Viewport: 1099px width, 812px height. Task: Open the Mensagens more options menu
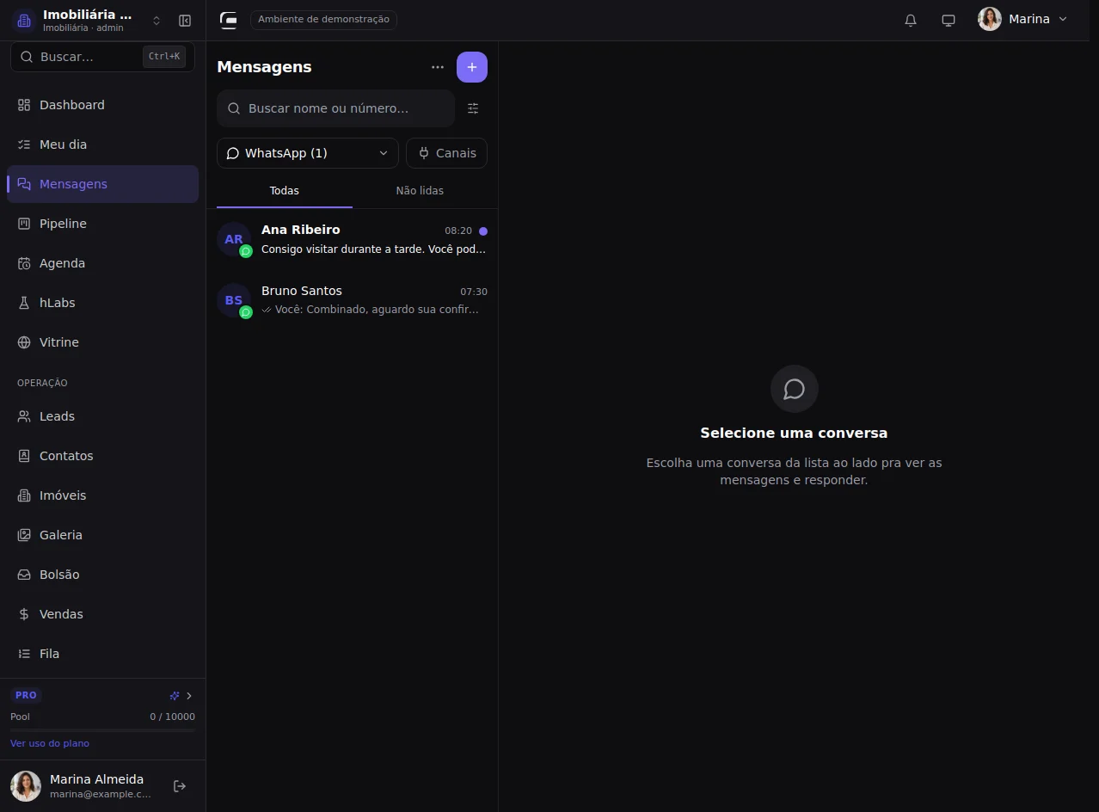point(438,67)
